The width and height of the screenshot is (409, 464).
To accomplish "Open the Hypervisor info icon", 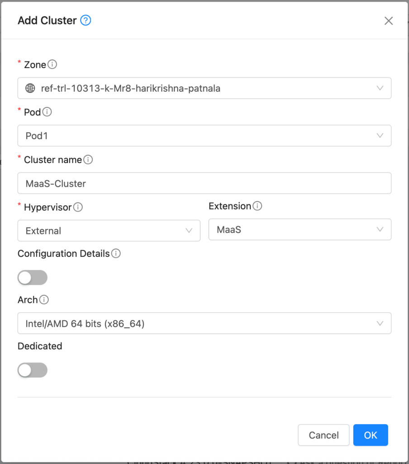I will point(79,207).
